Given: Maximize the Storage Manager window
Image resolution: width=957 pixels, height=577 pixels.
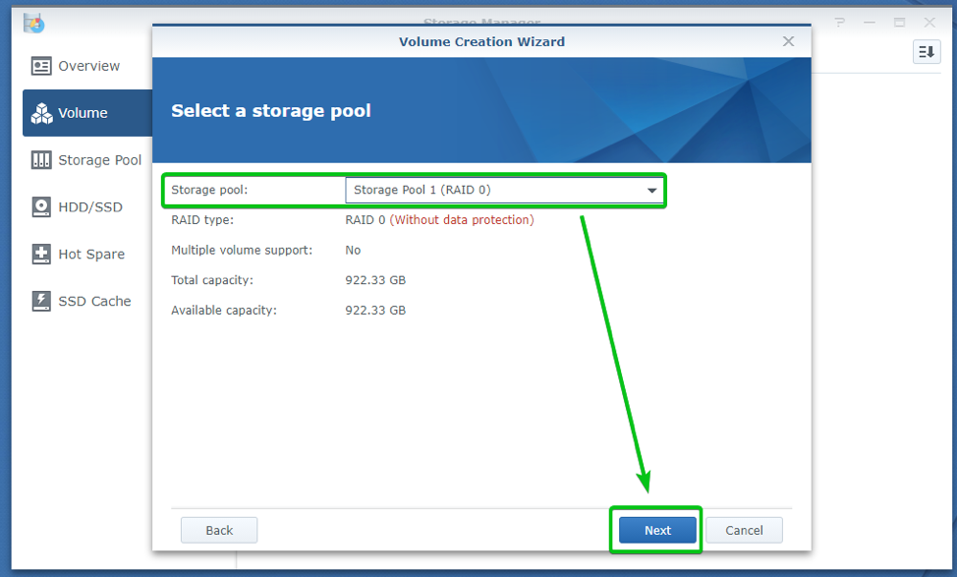Looking at the screenshot, I should 899,22.
